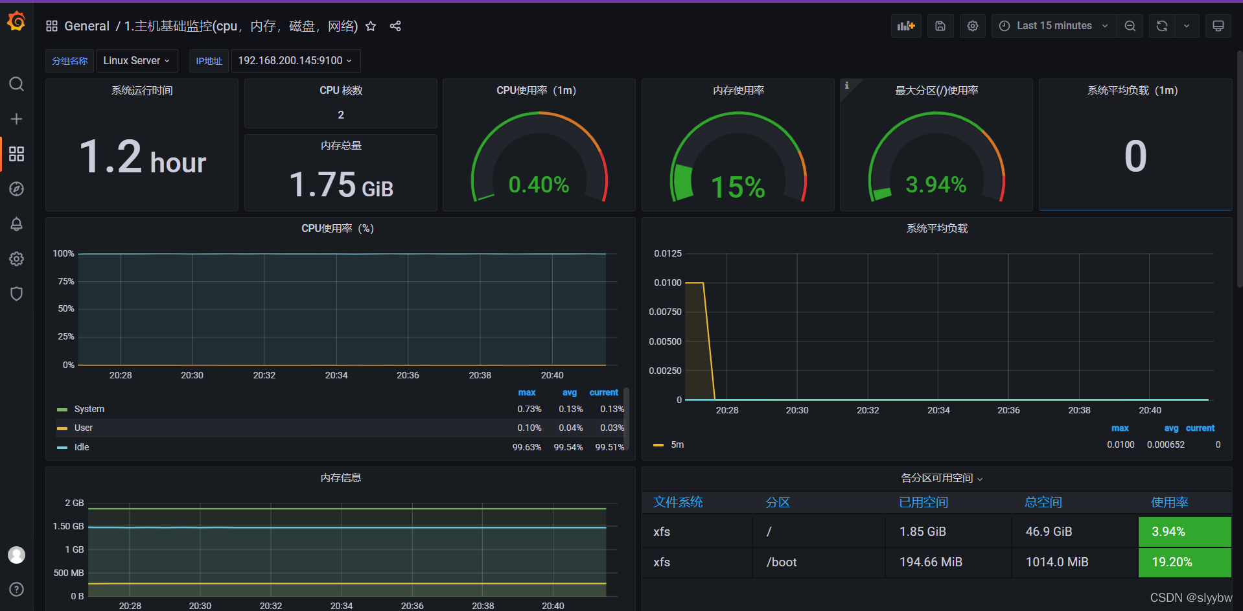Expand the 各分区可用空间 panel title menu
Viewport: 1243px width, 611px height.
(942, 478)
